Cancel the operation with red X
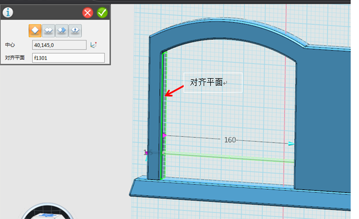 pyautogui.click(x=88, y=13)
